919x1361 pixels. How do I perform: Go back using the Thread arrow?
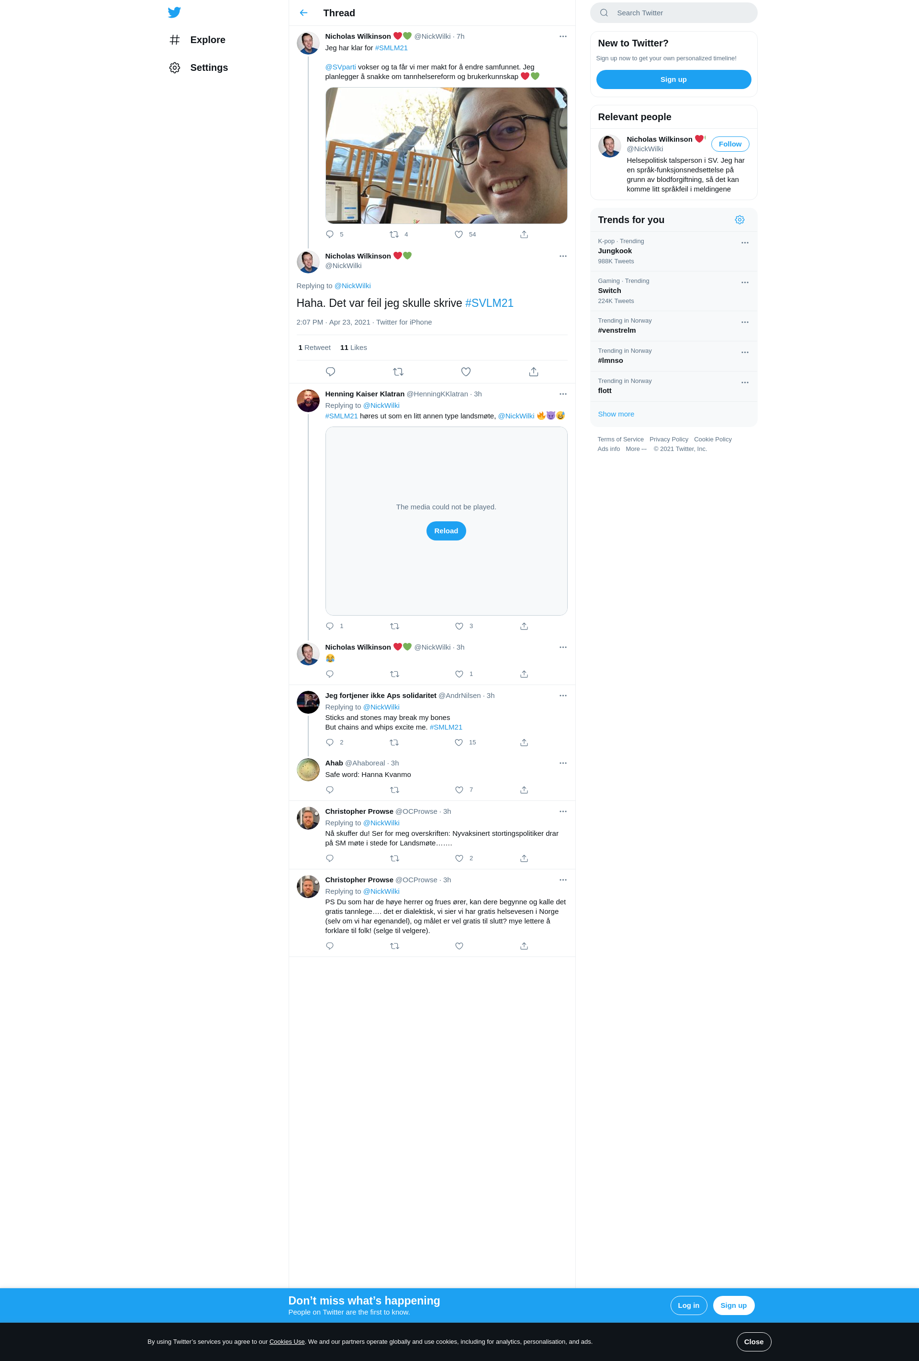pyautogui.click(x=303, y=13)
